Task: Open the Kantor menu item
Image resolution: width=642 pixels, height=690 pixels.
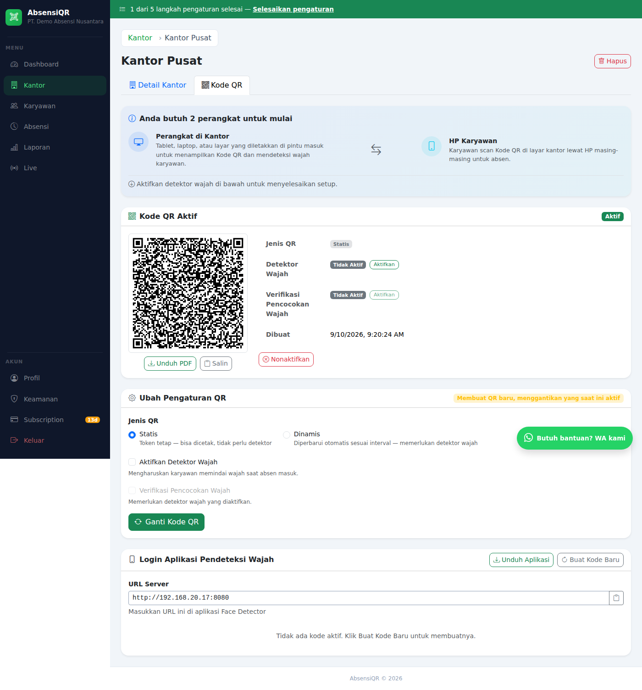Action: pos(55,85)
